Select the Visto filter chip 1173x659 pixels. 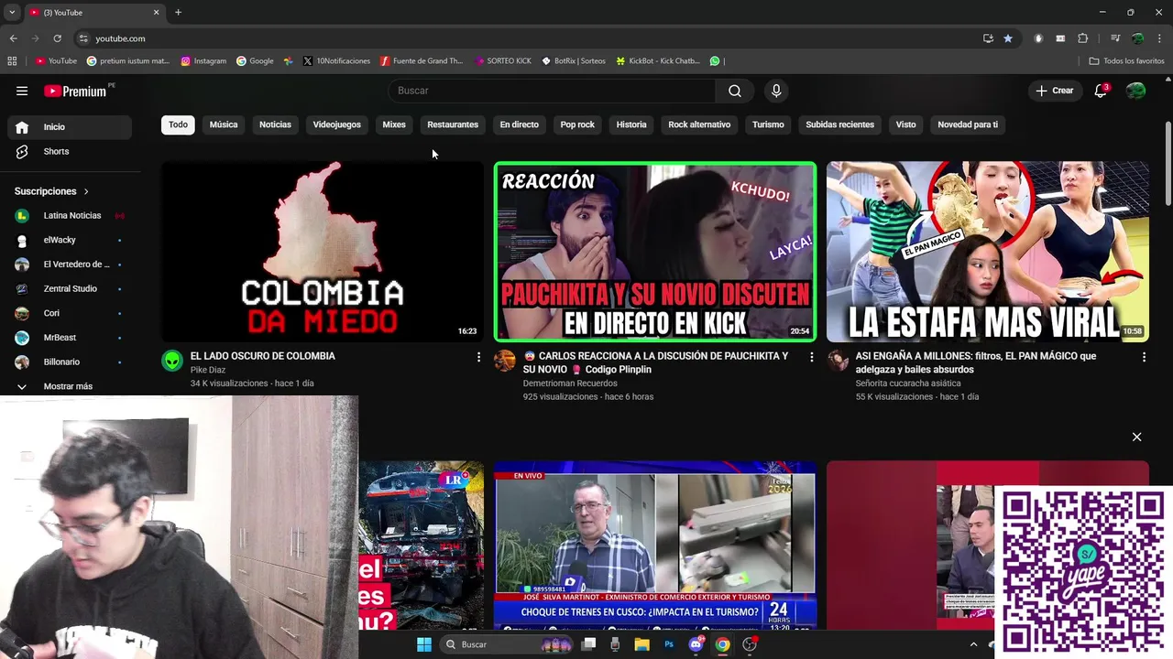pos(905,124)
